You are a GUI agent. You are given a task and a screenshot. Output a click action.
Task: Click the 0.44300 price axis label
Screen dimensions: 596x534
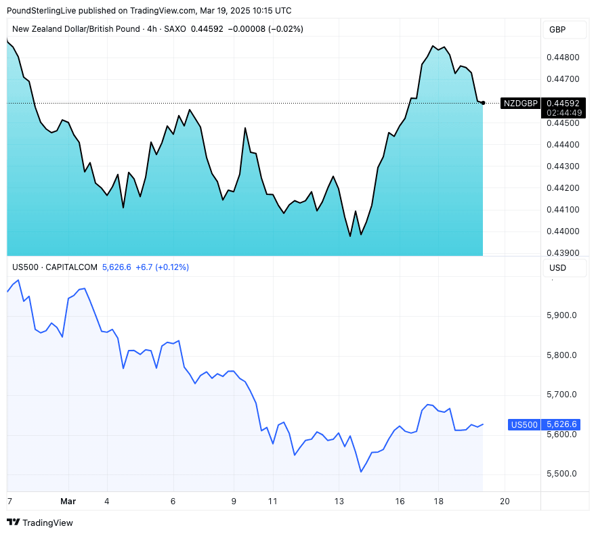[x=563, y=166]
